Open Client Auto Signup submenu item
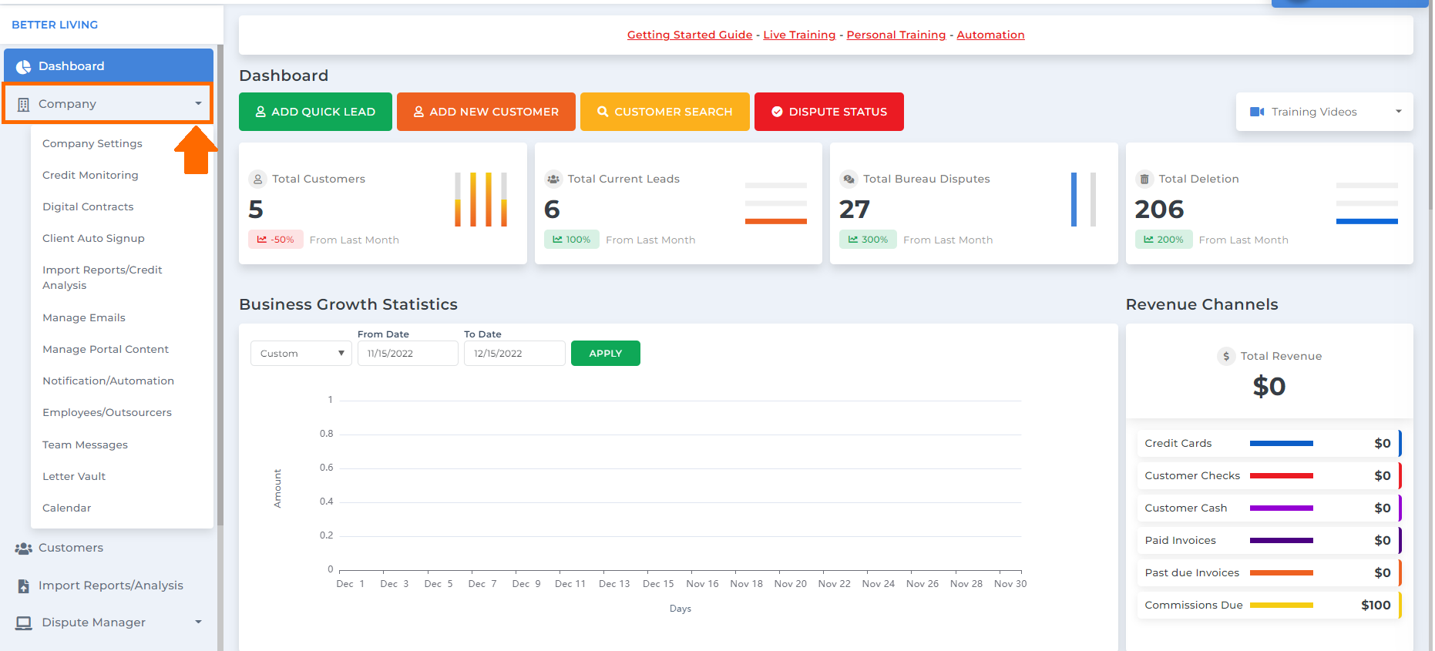The height and width of the screenshot is (651, 1435). 93,238
